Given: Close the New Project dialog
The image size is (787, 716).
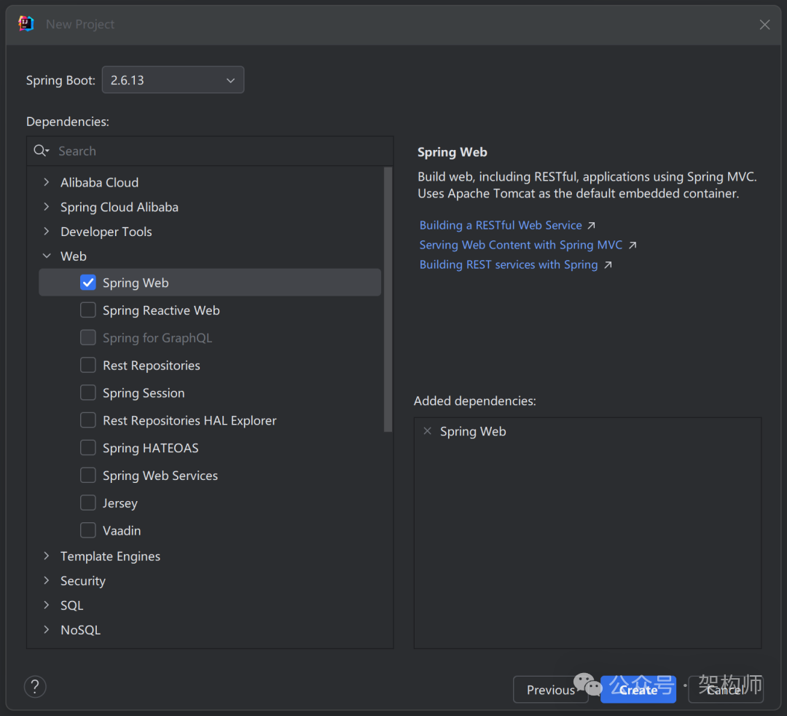Looking at the screenshot, I should click(764, 25).
